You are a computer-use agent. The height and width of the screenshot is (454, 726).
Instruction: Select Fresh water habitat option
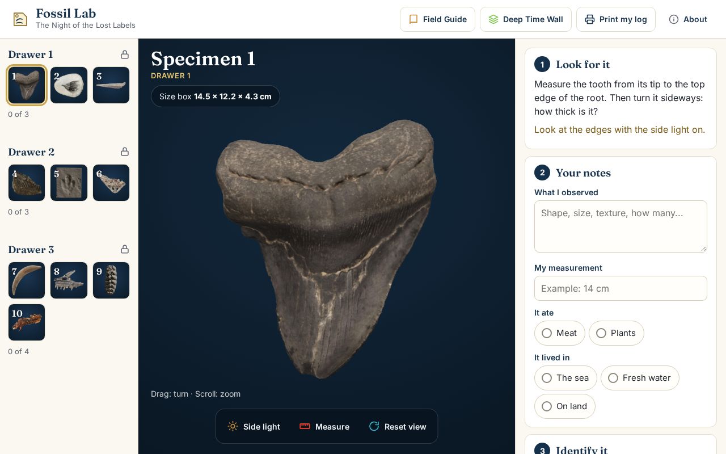point(640,378)
